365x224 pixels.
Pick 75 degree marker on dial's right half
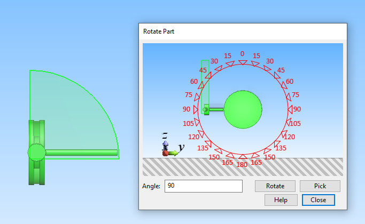coord(289,97)
